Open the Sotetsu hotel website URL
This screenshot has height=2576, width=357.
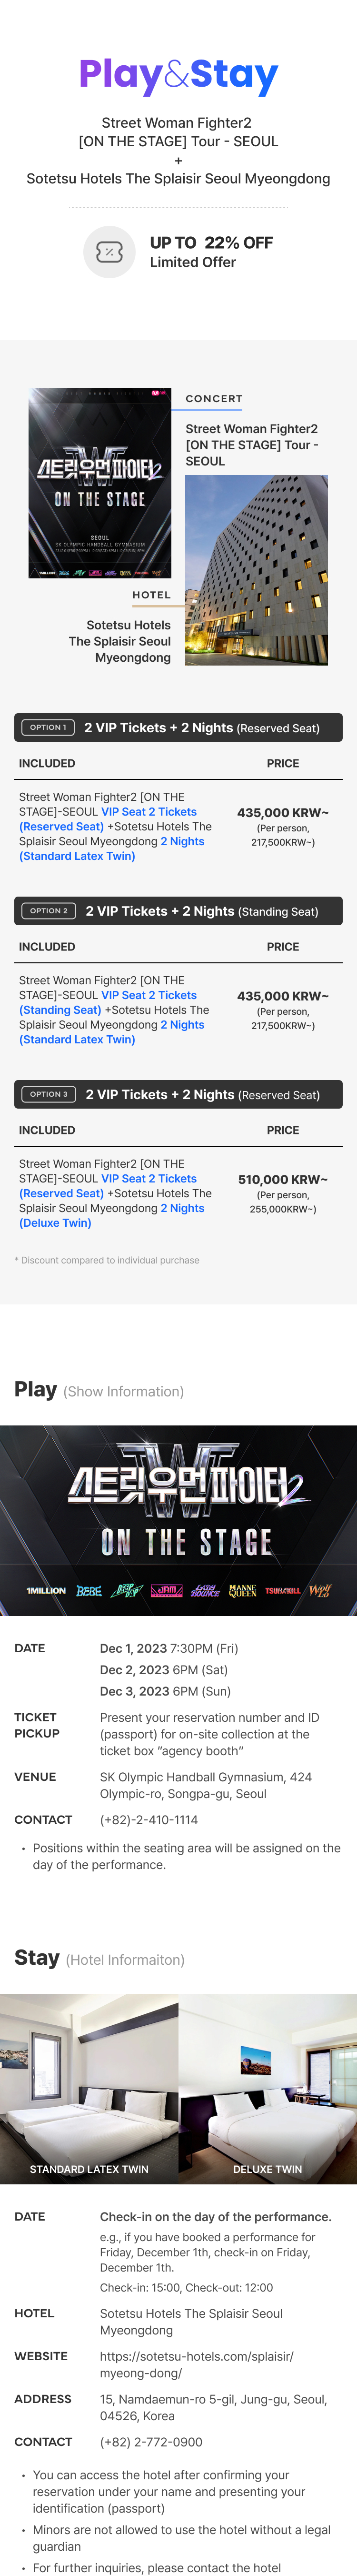click(196, 2364)
